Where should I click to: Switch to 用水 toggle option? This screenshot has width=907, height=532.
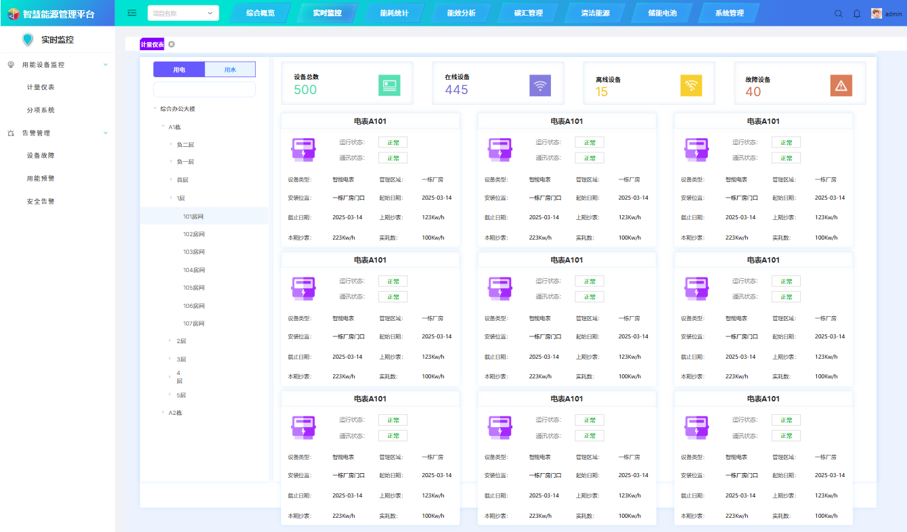(x=230, y=70)
